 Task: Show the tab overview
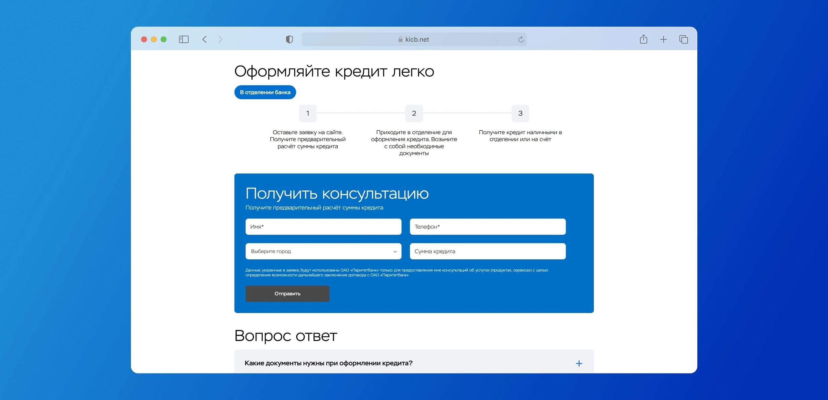coord(683,39)
